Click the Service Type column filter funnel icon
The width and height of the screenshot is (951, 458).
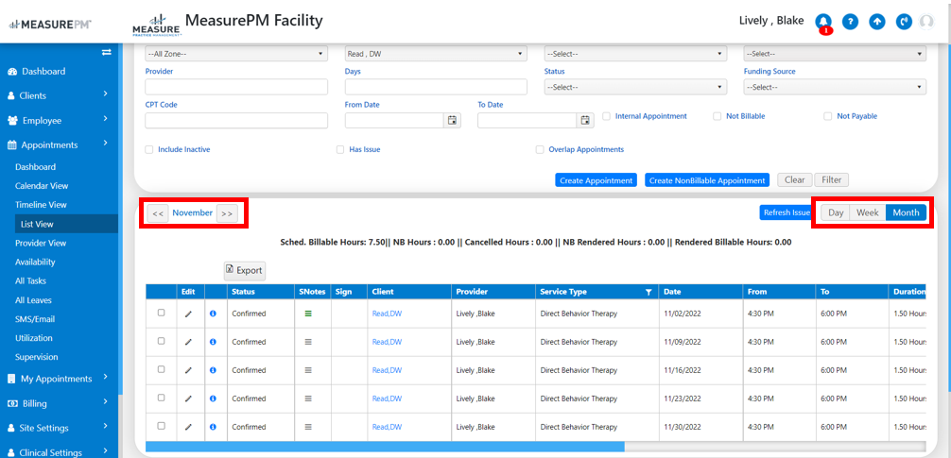click(x=648, y=292)
